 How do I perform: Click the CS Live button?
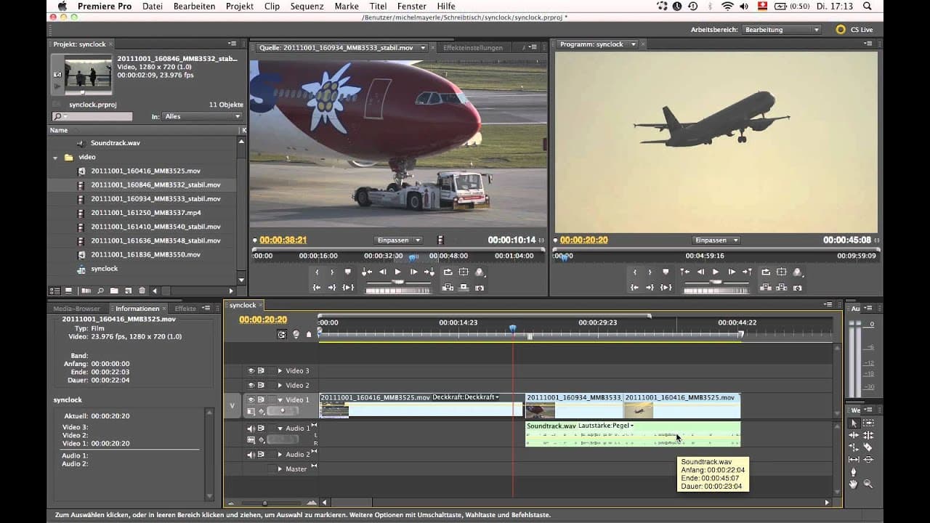854,30
